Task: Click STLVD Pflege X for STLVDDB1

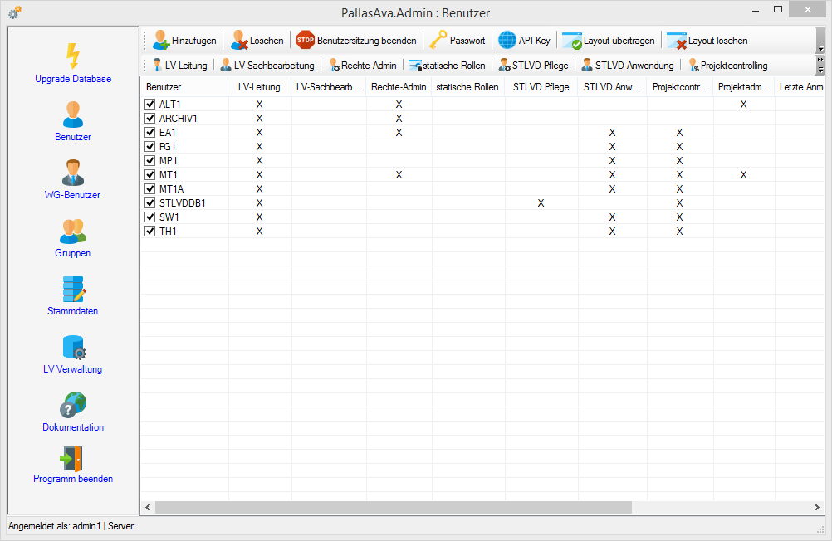Action: coord(541,203)
